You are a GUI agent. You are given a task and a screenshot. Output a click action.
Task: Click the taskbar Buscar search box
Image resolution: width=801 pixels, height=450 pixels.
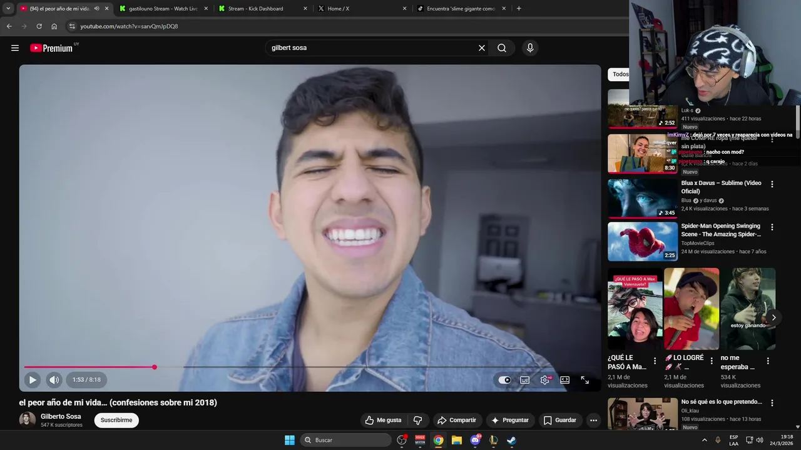tap(346, 440)
